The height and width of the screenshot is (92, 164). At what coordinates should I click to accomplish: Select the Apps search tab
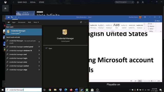14,22
